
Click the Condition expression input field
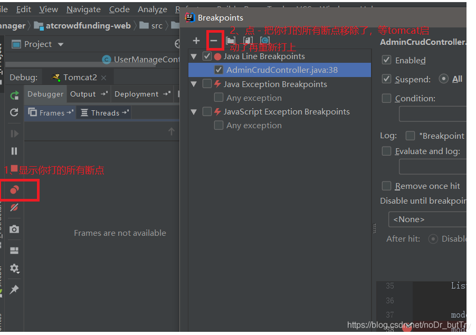pos(433,114)
